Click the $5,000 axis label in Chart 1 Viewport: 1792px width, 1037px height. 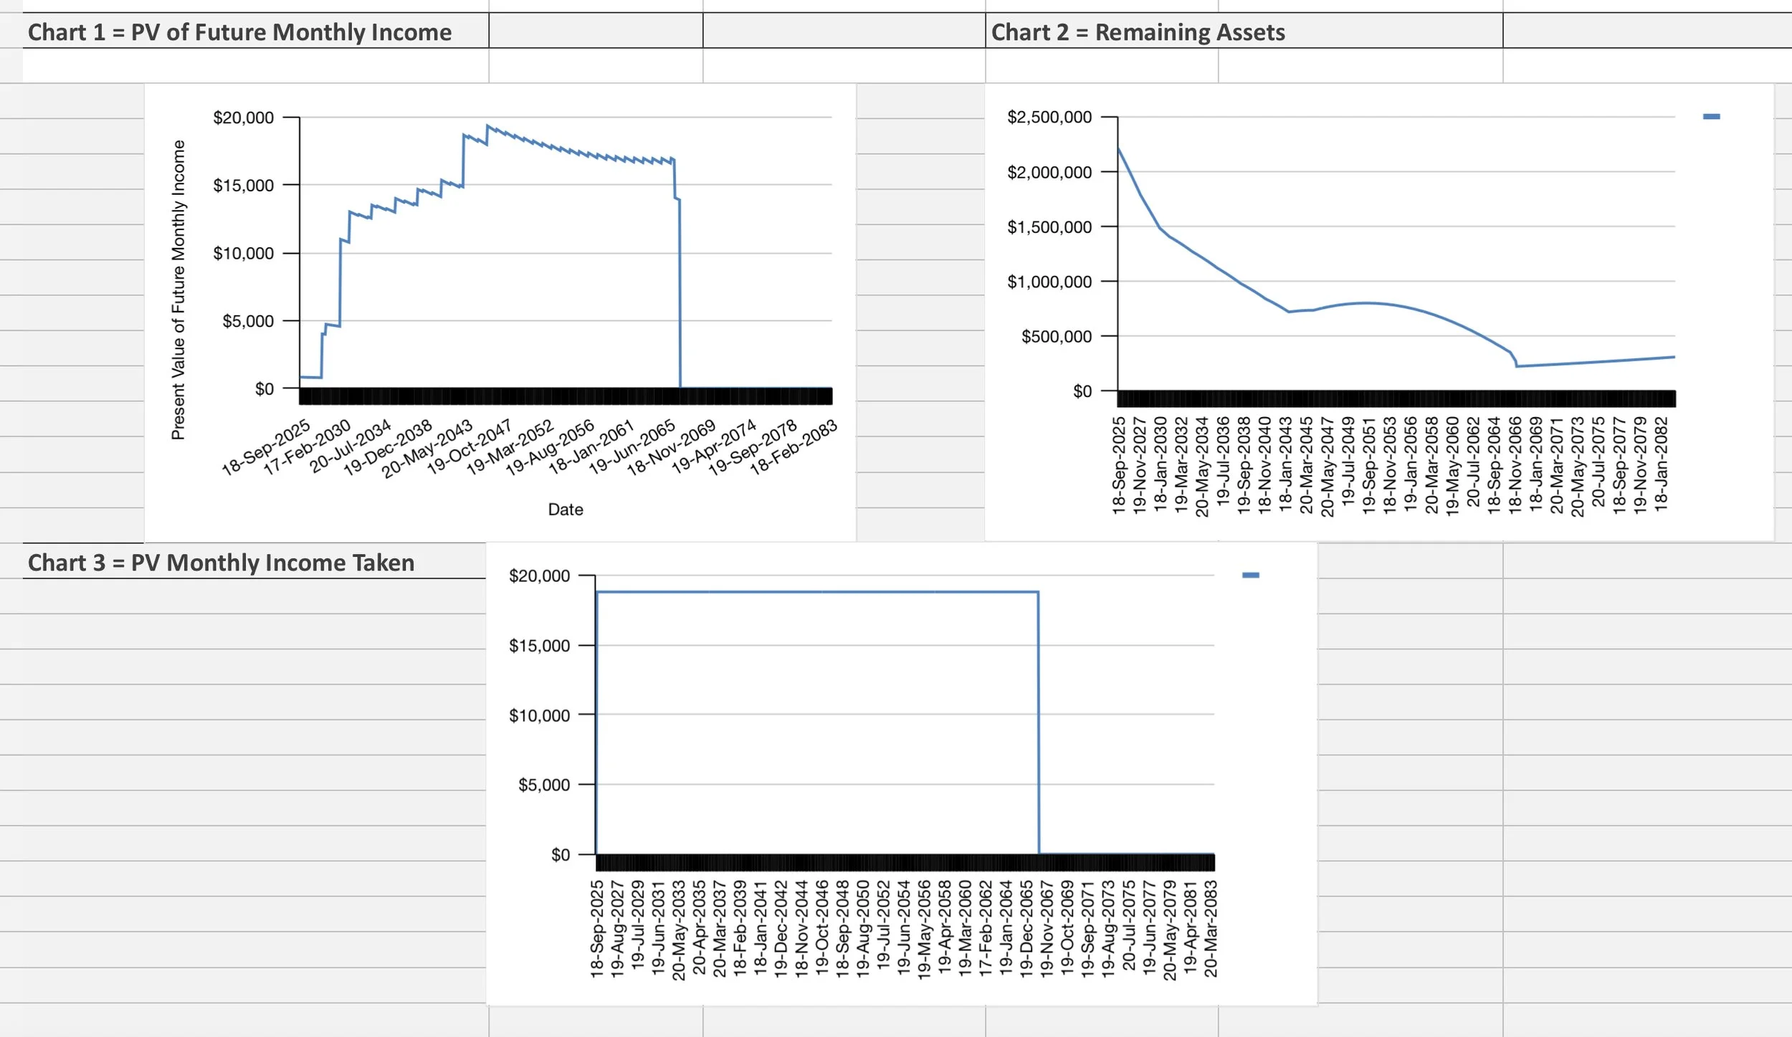(247, 321)
